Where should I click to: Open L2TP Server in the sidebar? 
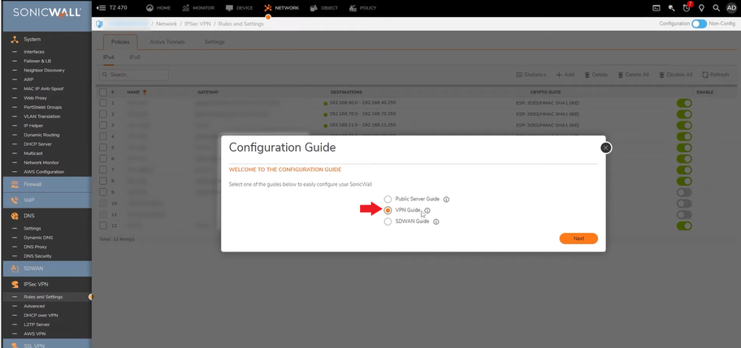37,325
